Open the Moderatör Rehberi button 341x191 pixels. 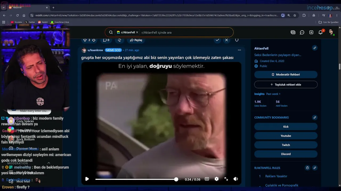point(286,75)
